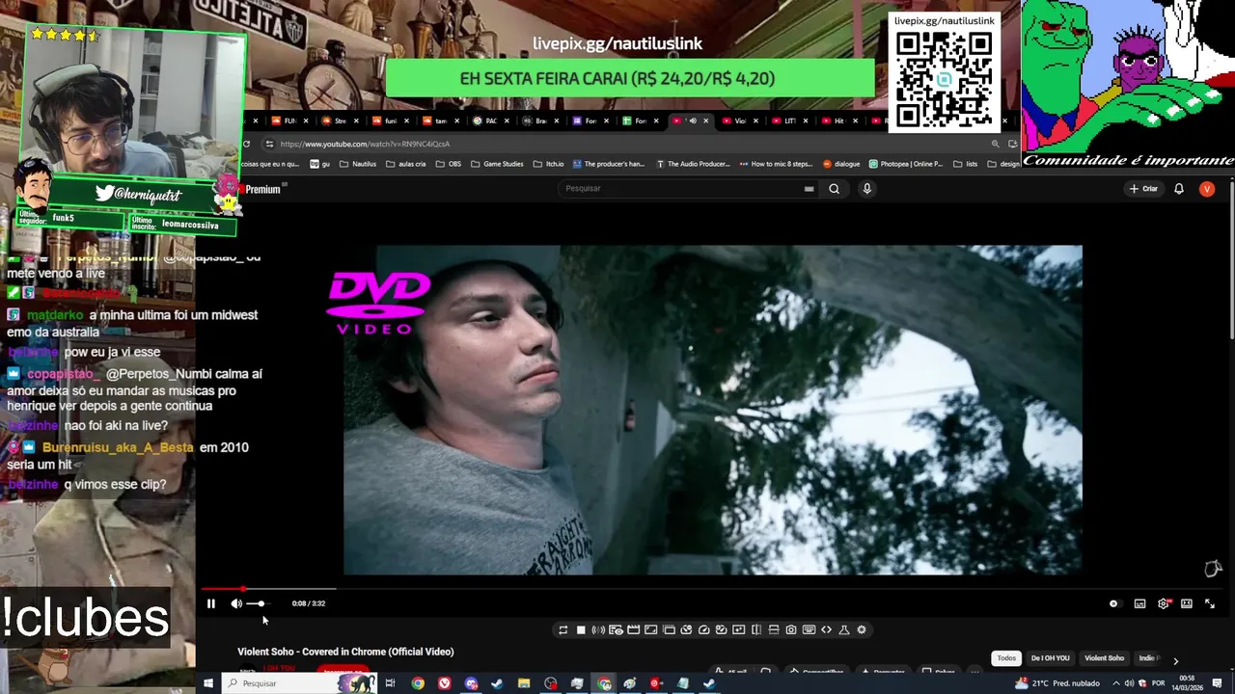Screen dimensions: 1235x694
Task: Open the Game Studies bookmarks folder
Action: pos(497,164)
